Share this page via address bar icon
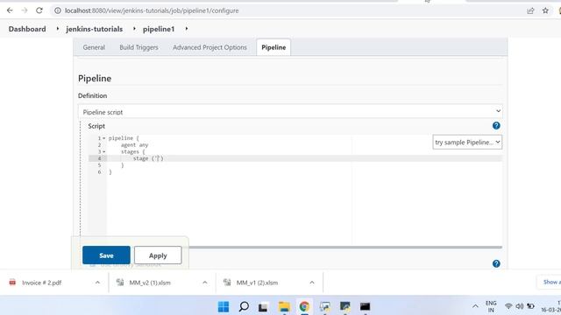This screenshot has height=315, width=561. tap(530, 10)
